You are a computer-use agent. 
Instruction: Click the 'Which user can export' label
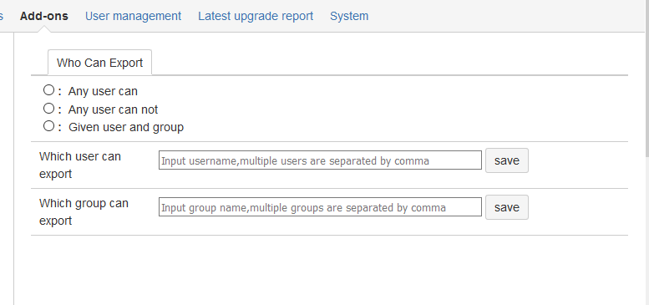coord(80,165)
